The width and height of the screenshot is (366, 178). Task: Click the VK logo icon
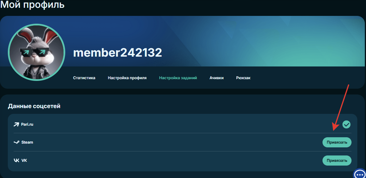click(16, 160)
